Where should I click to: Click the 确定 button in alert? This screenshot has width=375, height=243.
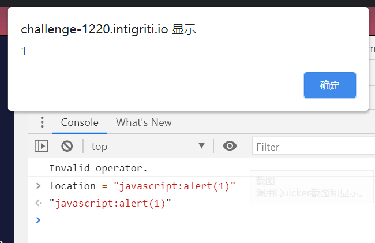click(329, 85)
